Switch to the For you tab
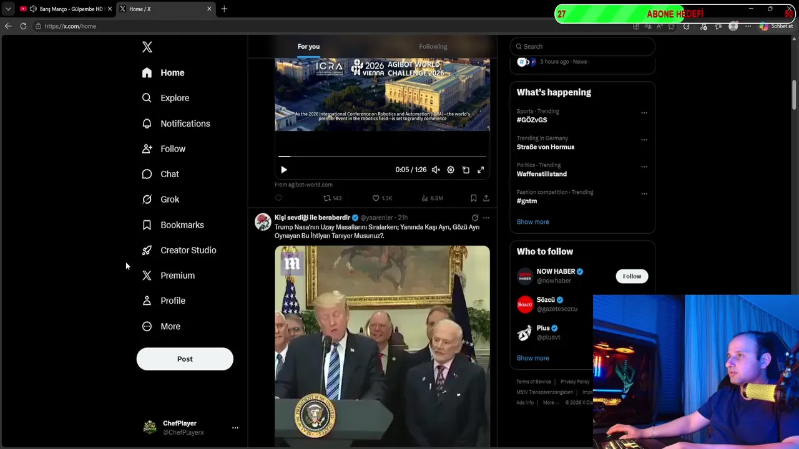The image size is (799, 449). click(308, 47)
